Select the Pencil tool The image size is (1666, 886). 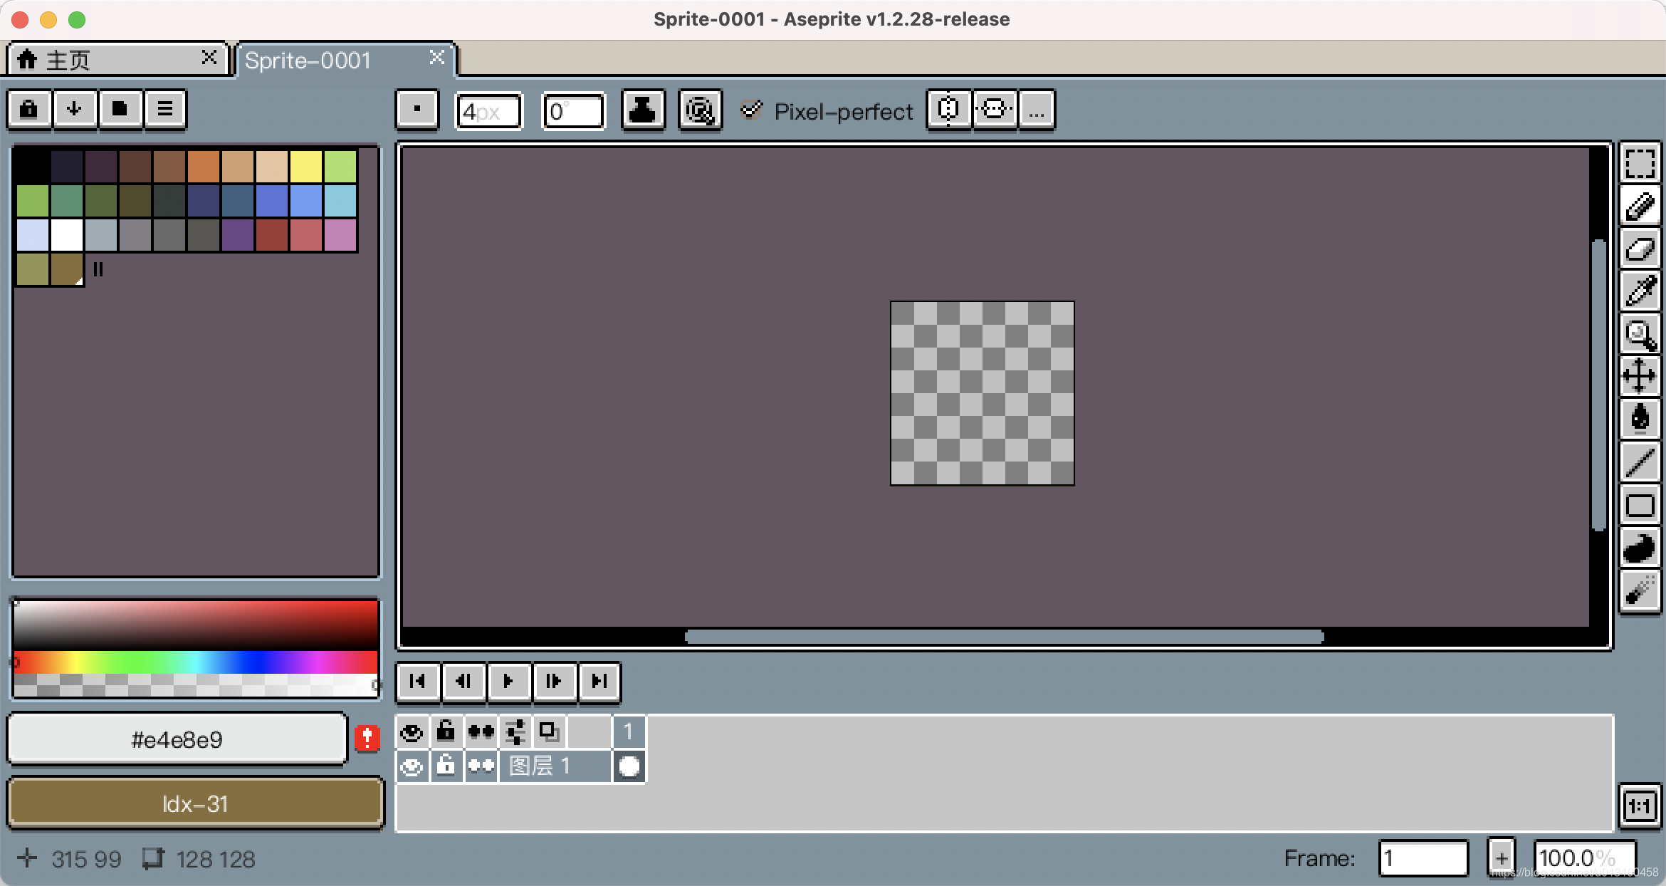coord(1640,207)
